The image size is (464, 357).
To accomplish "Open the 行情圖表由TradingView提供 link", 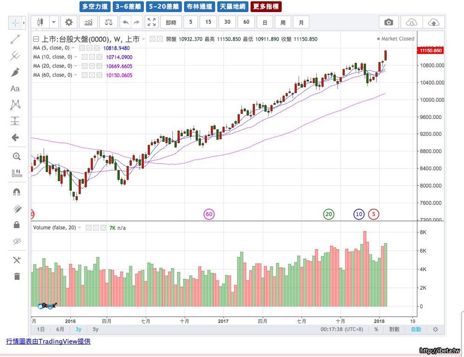I will pyautogui.click(x=48, y=341).
